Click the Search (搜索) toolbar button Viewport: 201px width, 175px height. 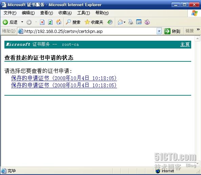click(x=73, y=22)
